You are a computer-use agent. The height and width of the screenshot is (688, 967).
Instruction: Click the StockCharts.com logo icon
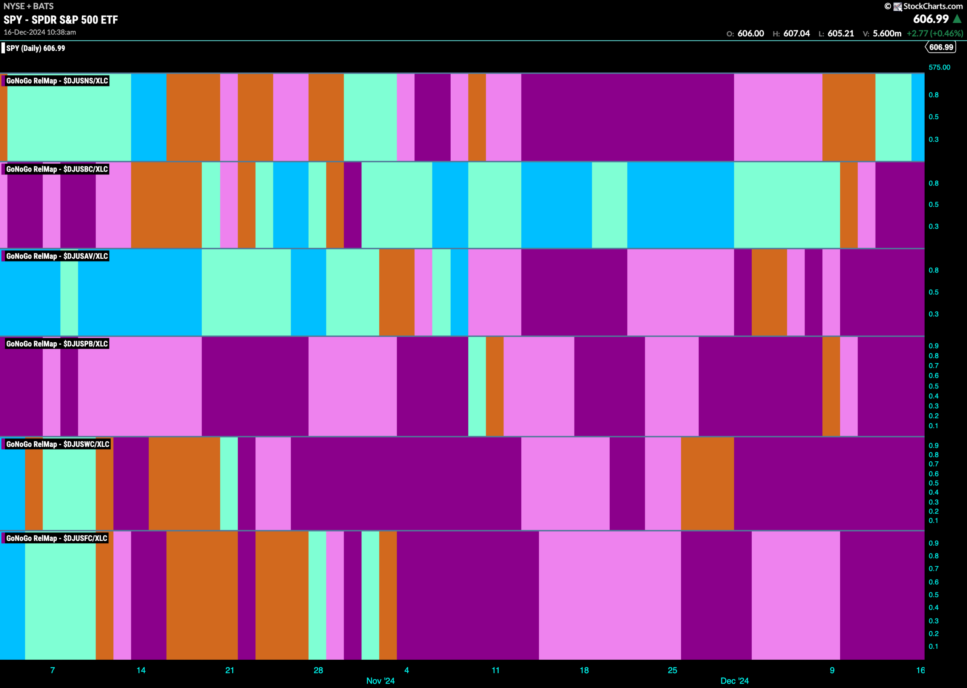(x=897, y=6)
